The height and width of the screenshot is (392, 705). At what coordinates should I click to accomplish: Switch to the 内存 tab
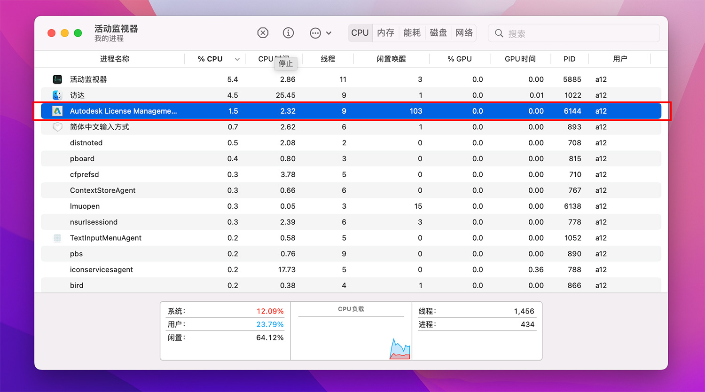click(x=386, y=33)
